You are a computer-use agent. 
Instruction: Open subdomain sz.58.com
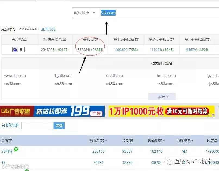click(165, 84)
